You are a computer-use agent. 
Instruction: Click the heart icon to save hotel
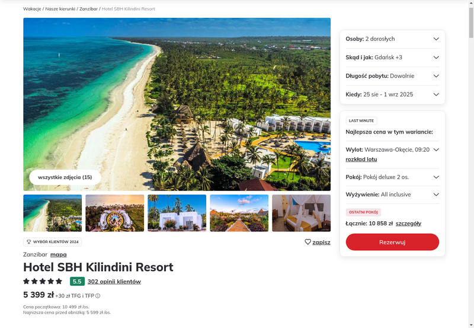(x=308, y=242)
